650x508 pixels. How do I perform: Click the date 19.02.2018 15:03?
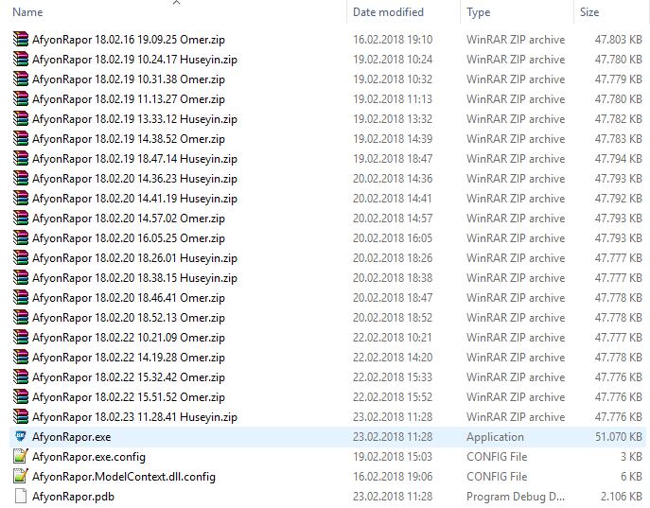pyautogui.click(x=393, y=457)
